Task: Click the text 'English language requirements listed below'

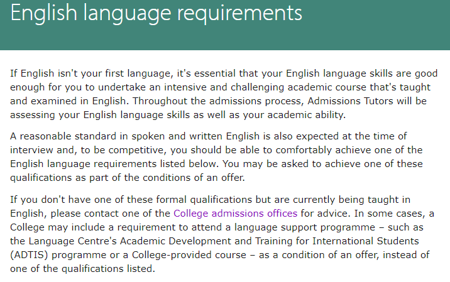Action: (x=114, y=164)
